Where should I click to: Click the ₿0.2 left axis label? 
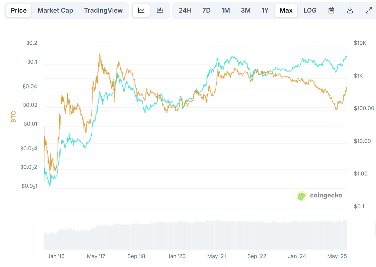click(32, 43)
